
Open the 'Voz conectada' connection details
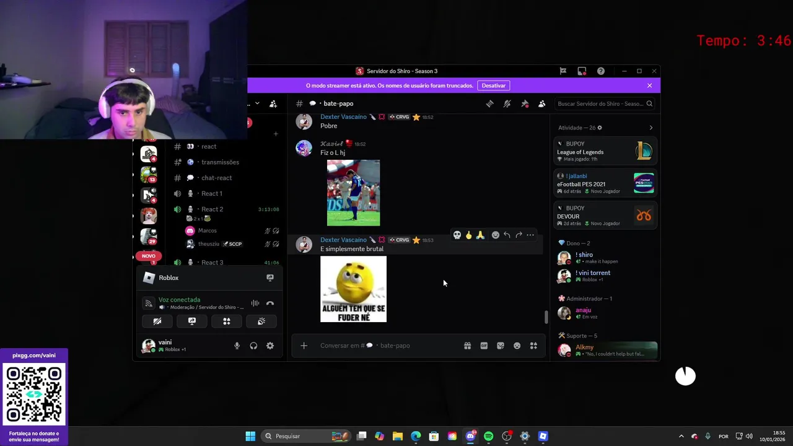(x=179, y=300)
